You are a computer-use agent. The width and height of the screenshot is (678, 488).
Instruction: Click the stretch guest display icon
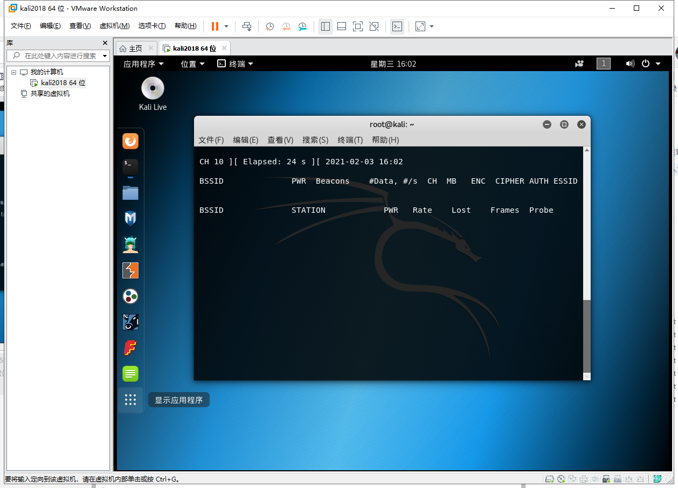point(420,26)
